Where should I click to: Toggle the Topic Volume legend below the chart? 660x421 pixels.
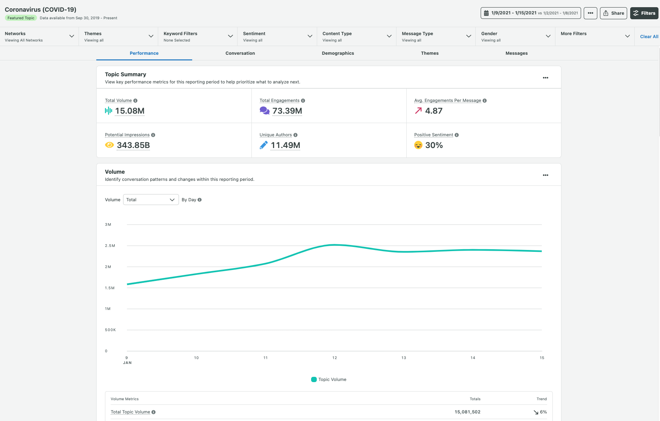tap(328, 379)
